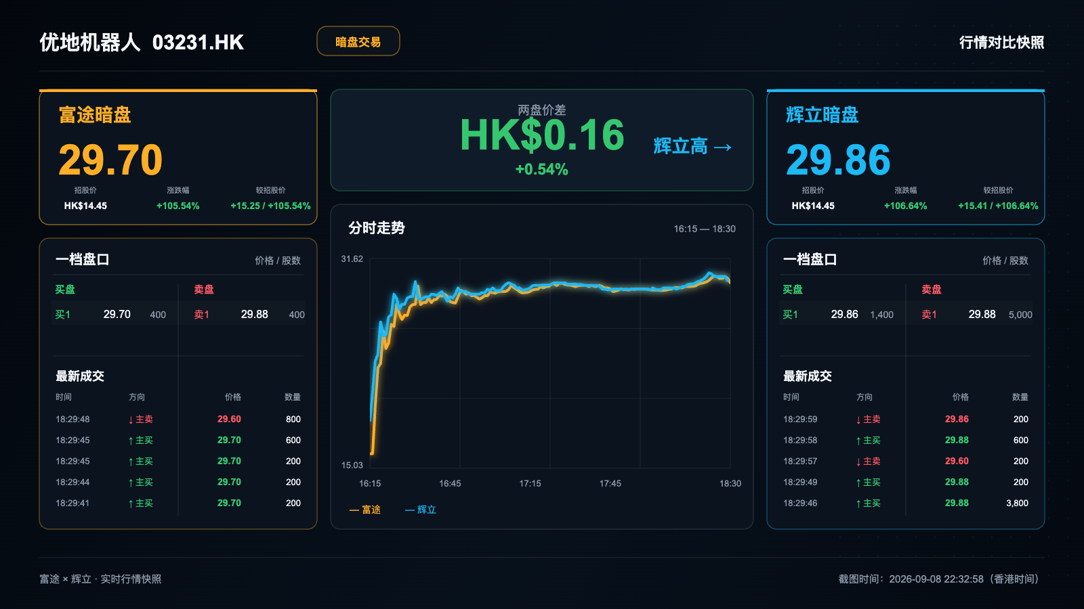Image resolution: width=1084 pixels, height=609 pixels.
Task: Select the 18:29:44 主买 29.70 trade row
Action: [178, 482]
